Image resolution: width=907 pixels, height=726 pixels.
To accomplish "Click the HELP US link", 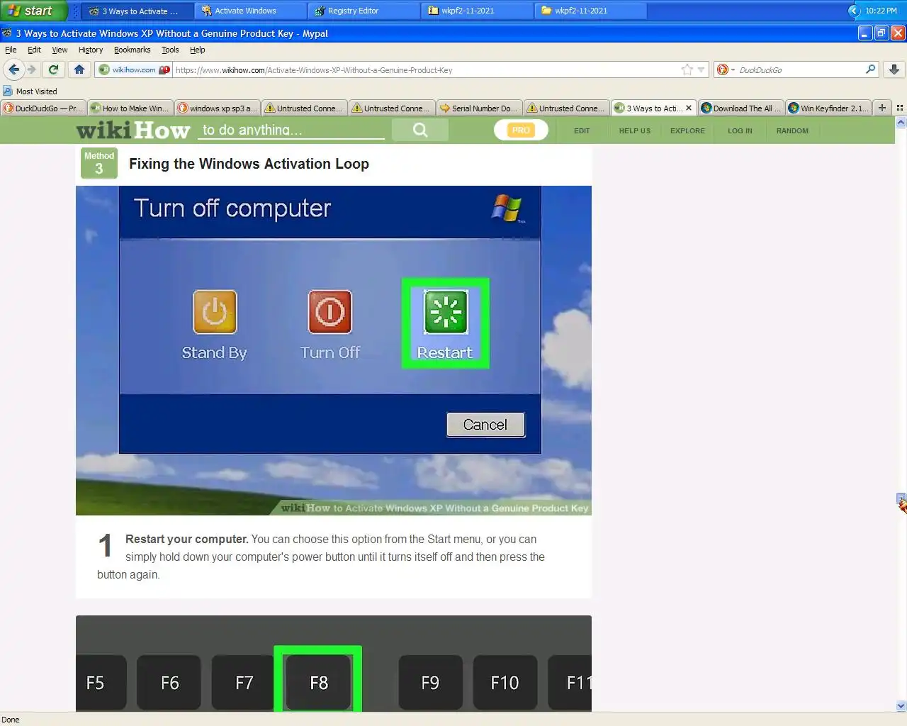I will pos(635,130).
